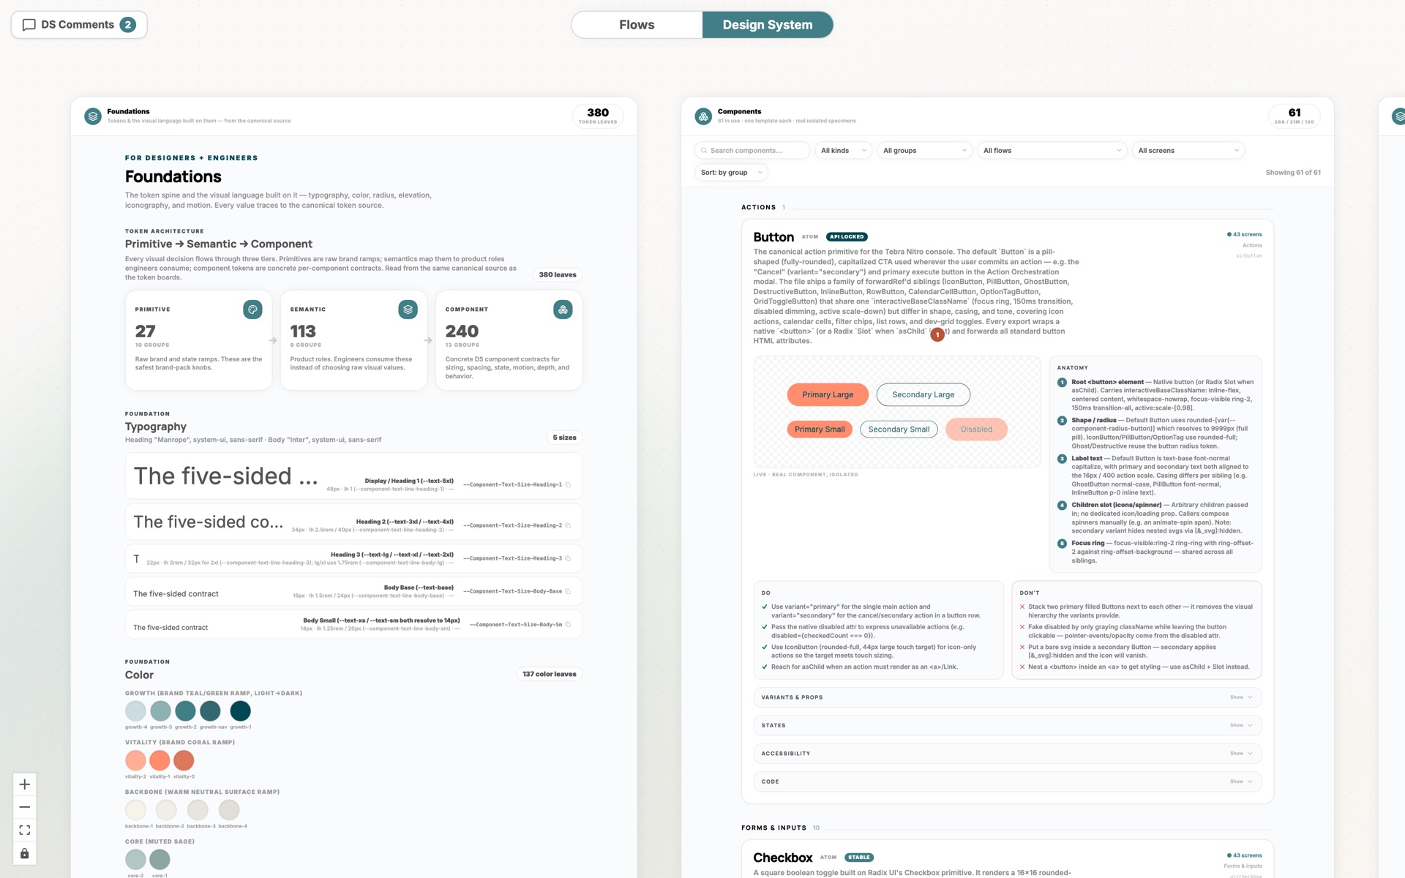The height and width of the screenshot is (878, 1405).
Task: Select the growth-1 dark teal swatch
Action: click(x=240, y=710)
